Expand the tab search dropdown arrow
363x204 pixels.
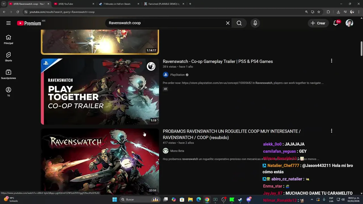click(x=3, y=4)
